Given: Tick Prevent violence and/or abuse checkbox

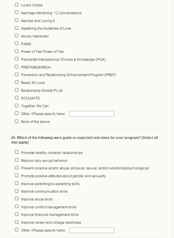Looking at the screenshot, I should (x=17, y=168).
